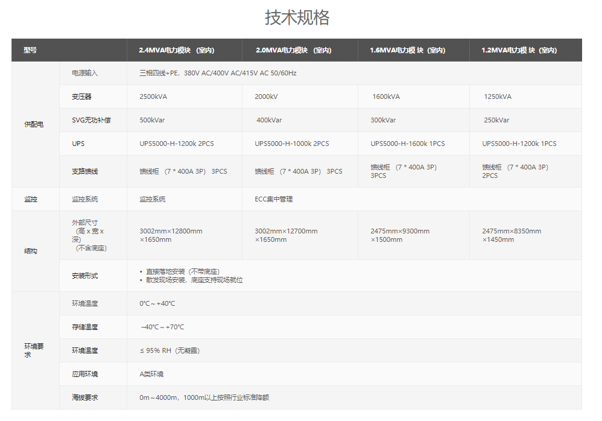Click the 2500kVA transformer value
The height and width of the screenshot is (421, 602).
pos(153,97)
